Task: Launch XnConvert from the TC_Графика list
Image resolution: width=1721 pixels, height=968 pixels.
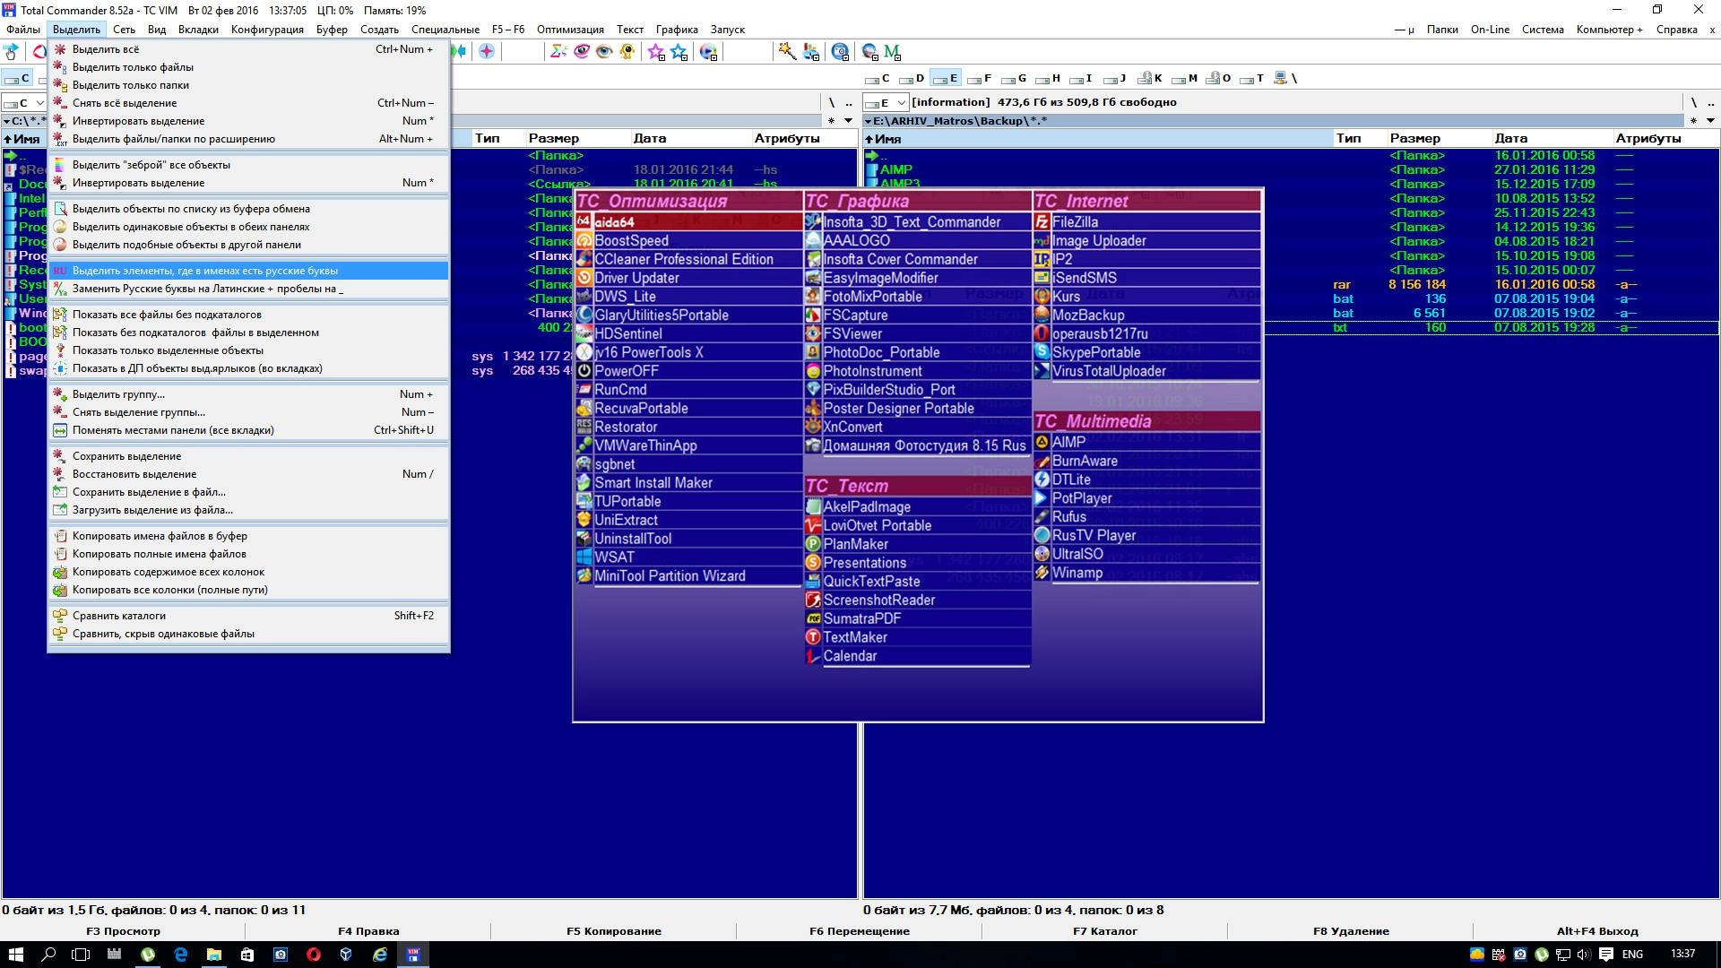Action: [917, 427]
